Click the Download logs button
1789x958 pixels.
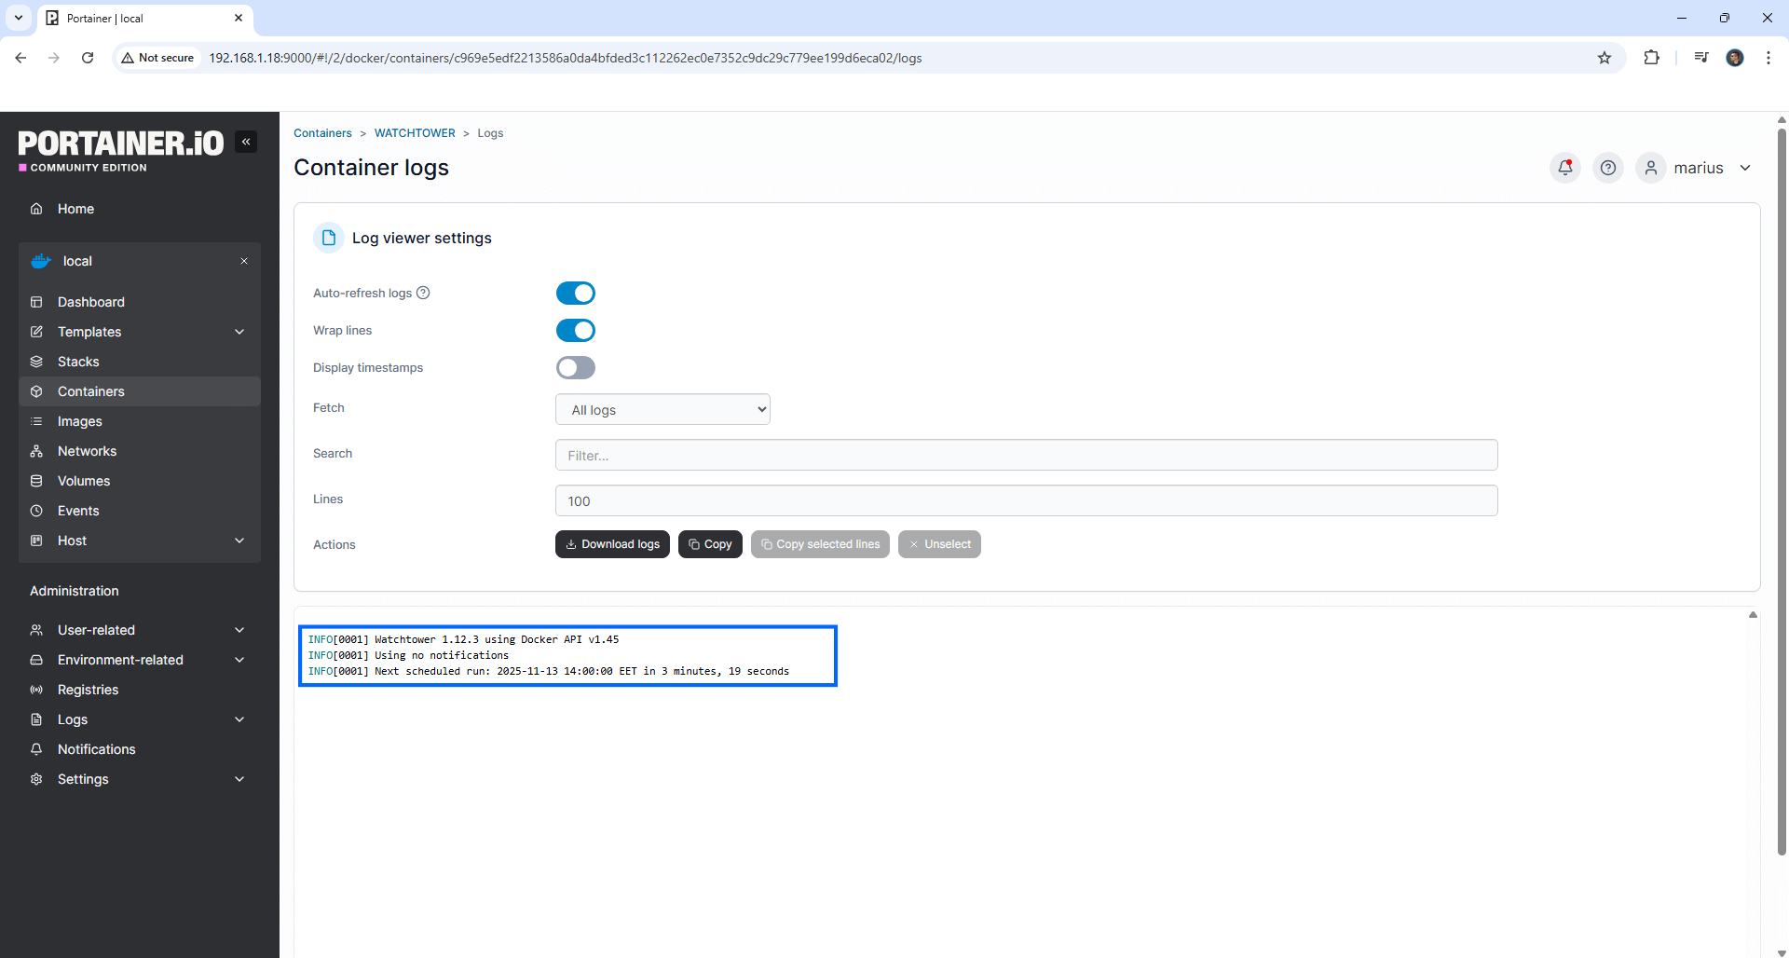pyautogui.click(x=612, y=544)
